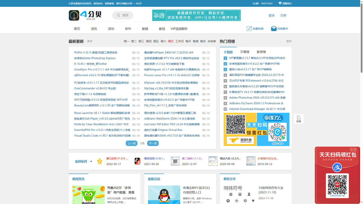
Task: Click the 4分贝 site logo
Action: coord(85,15)
